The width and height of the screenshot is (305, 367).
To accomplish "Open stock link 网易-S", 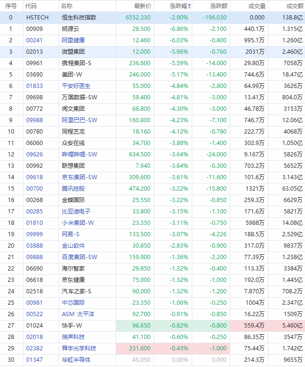I will (70, 234).
